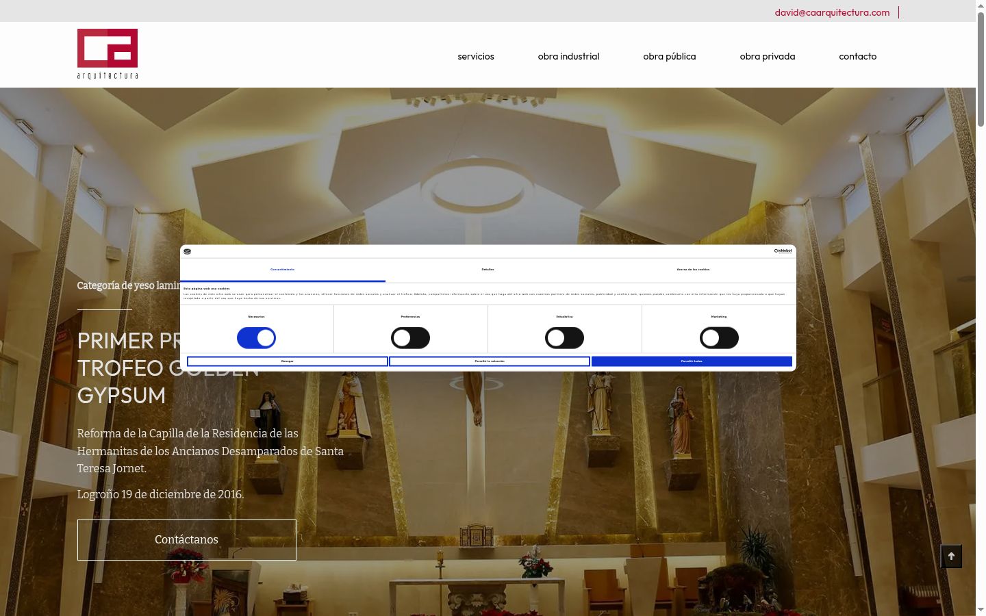Click the Denegar button
The width and height of the screenshot is (986, 616).
288,361
